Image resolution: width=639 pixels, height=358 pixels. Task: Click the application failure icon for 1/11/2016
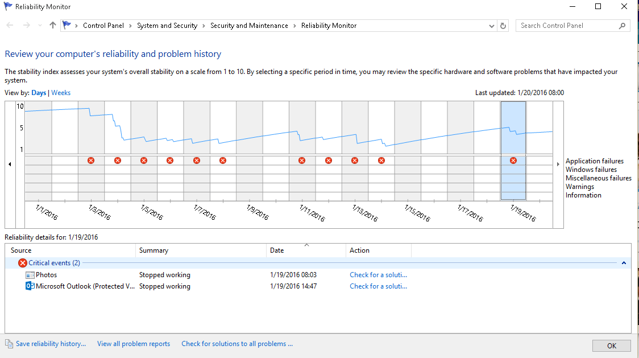tap(302, 161)
